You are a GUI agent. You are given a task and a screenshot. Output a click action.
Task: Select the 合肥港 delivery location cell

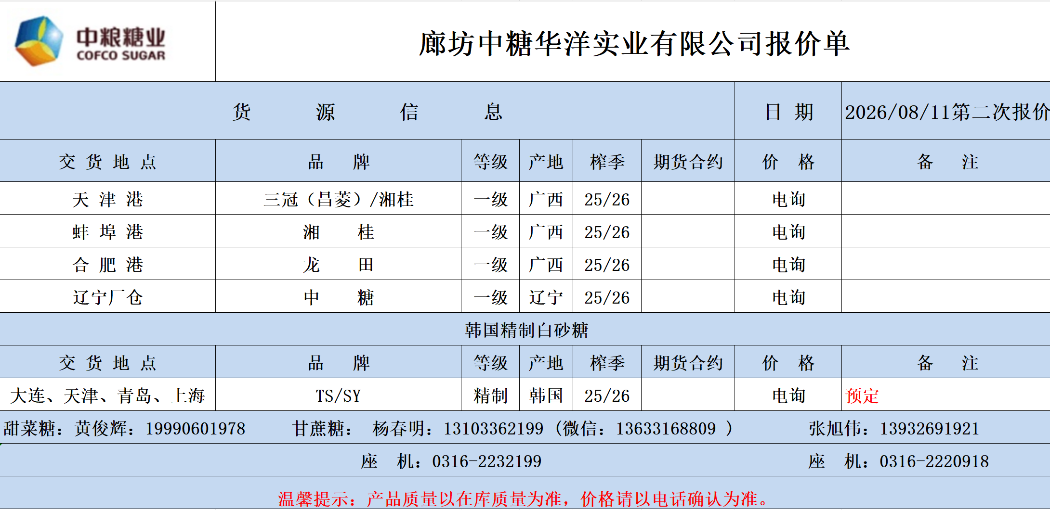coord(107,265)
